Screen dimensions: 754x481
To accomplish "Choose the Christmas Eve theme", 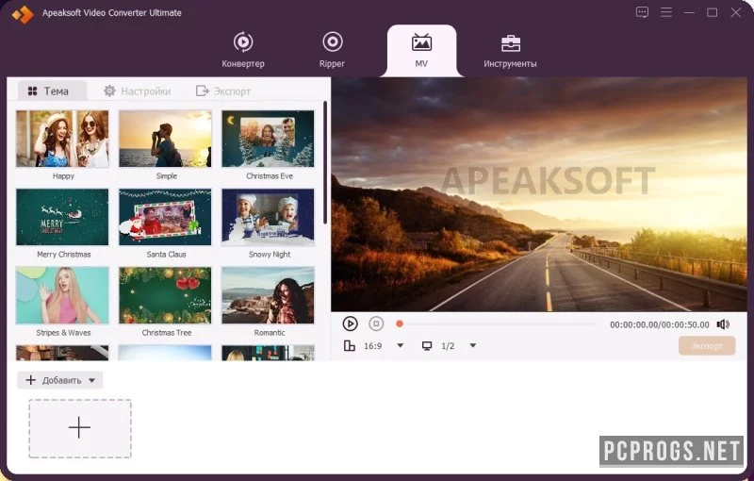I will 268,139.
